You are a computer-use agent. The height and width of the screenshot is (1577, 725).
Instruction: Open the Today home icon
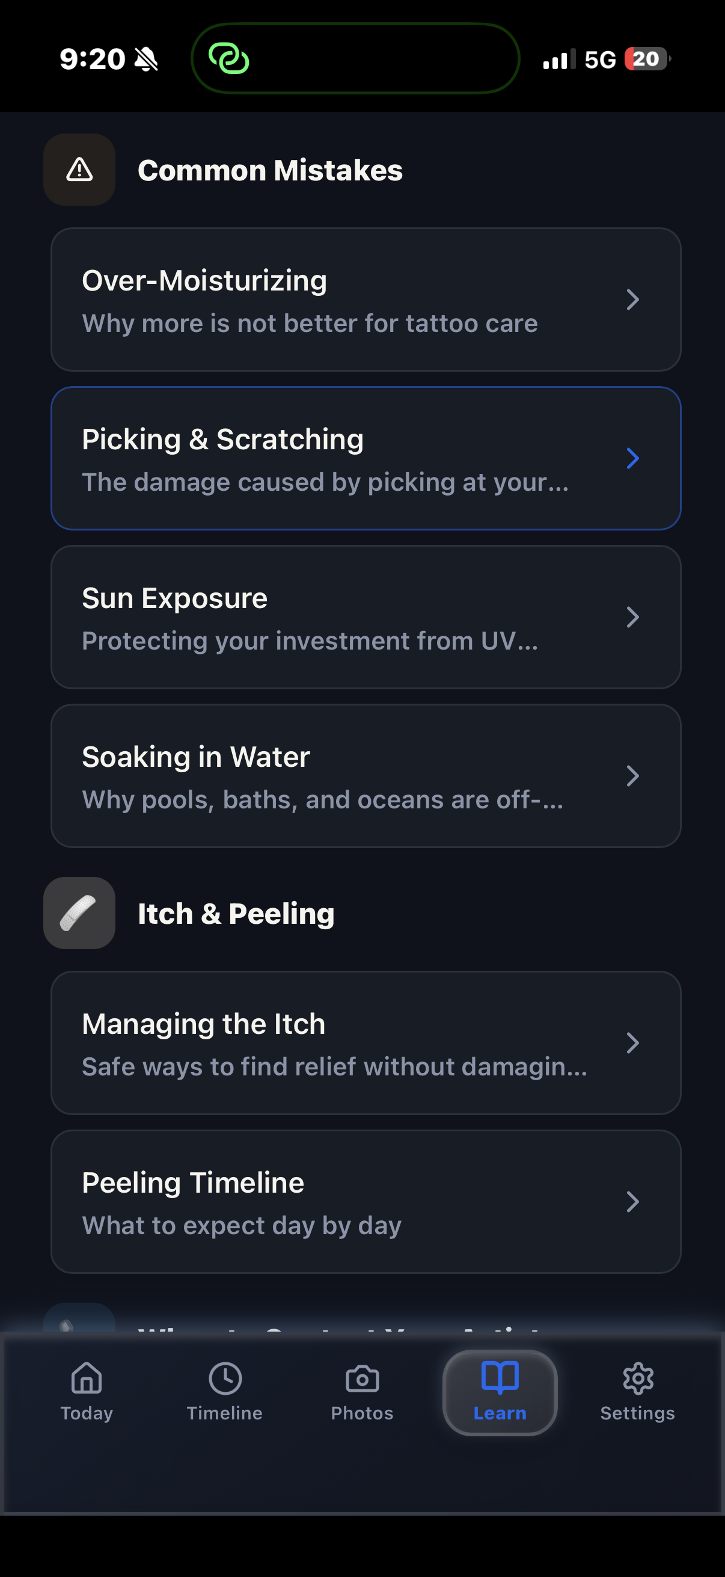click(86, 1378)
